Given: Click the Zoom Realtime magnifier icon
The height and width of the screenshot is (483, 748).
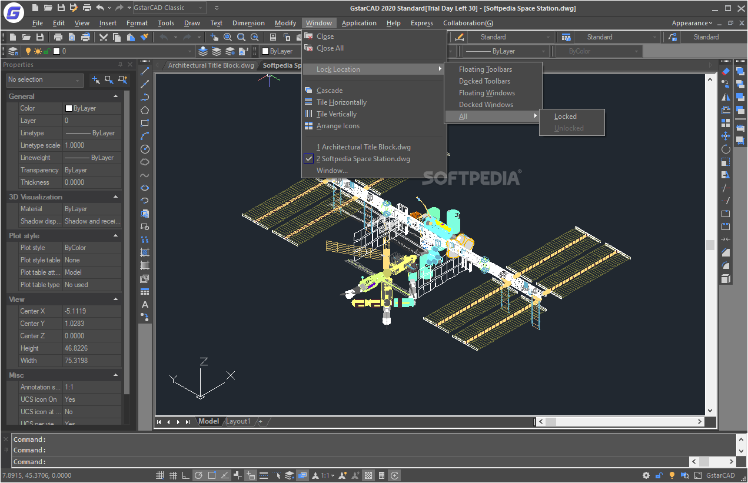Looking at the screenshot, I should click(228, 37).
